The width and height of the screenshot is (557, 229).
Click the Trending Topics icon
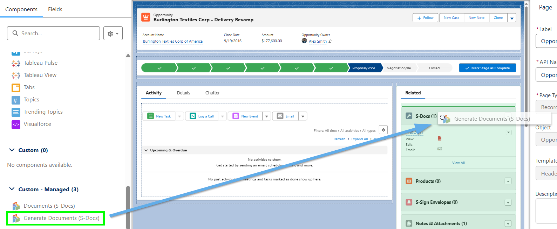pyautogui.click(x=16, y=112)
